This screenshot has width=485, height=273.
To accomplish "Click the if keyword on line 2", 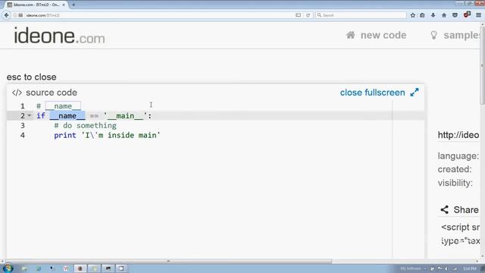I will (x=41, y=116).
